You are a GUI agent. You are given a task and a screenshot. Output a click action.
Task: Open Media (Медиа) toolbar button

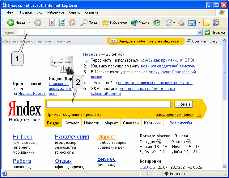tap(140, 22)
